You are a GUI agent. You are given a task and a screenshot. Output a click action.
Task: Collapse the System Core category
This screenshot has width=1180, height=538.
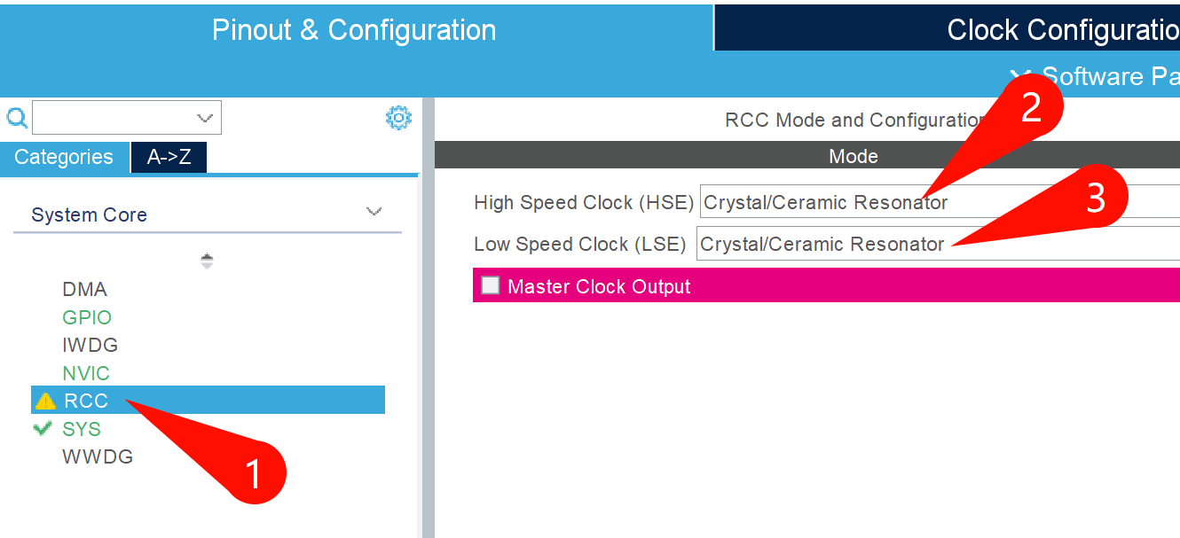[374, 212]
